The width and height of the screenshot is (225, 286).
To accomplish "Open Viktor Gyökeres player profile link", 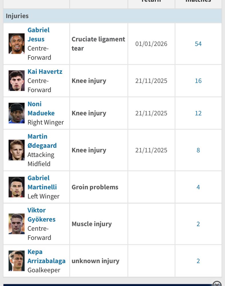I will (42, 215).
